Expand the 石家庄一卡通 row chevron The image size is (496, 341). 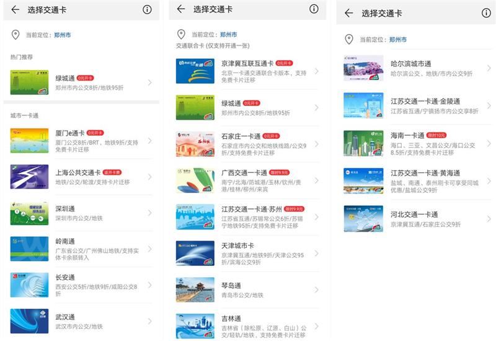coord(316,144)
